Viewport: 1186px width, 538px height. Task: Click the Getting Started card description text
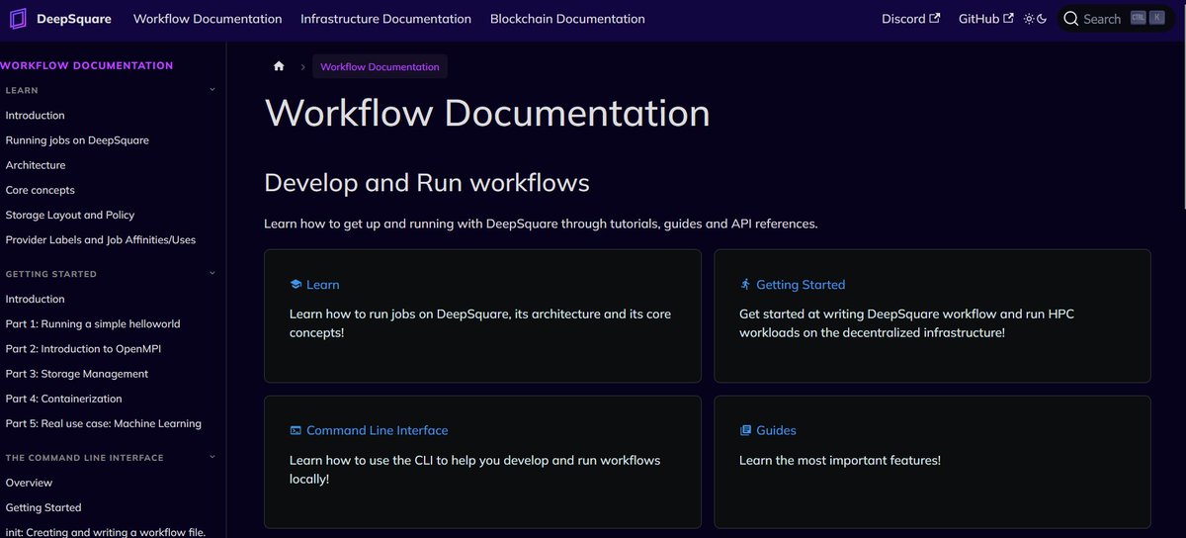point(907,323)
